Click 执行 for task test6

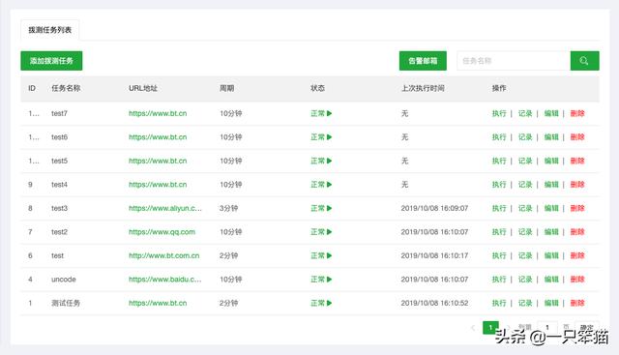tap(499, 137)
